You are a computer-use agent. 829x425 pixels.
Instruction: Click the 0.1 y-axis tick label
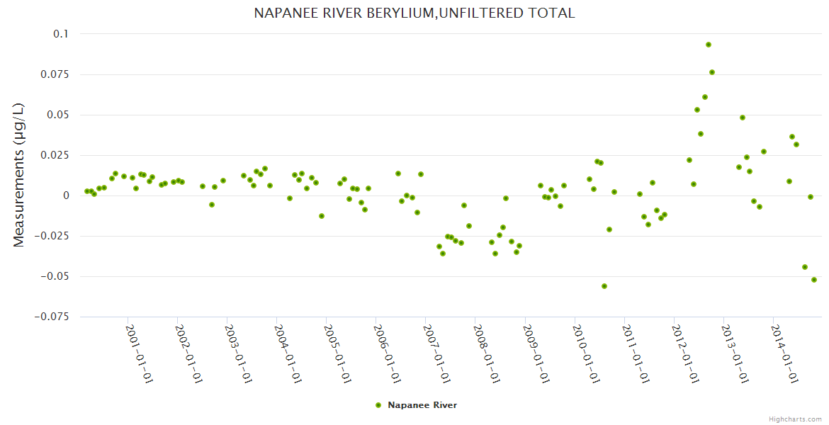tap(61, 34)
